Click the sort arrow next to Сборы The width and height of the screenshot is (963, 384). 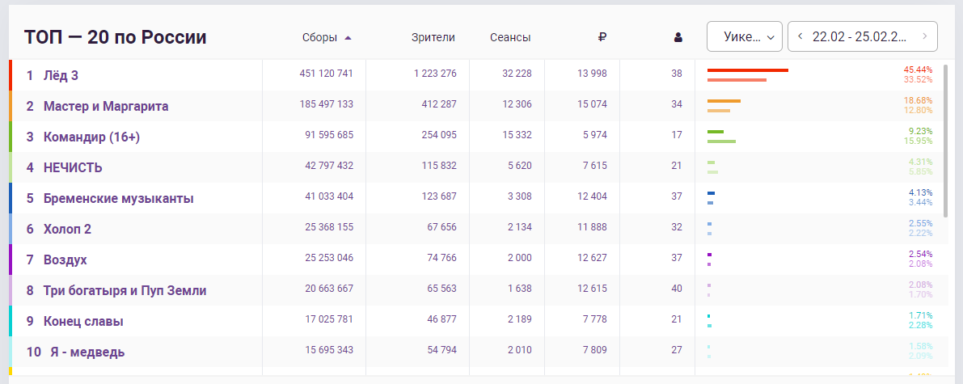click(348, 37)
